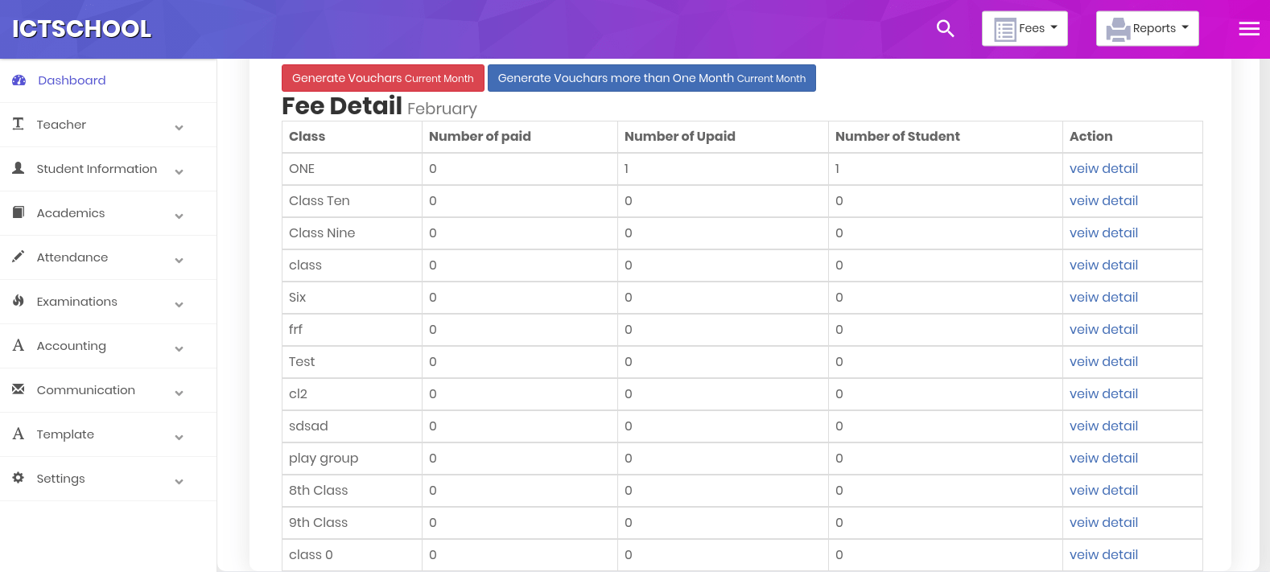Screen dimensions: 1270x572
Task: Expand the Communication chevron
Action: click(179, 393)
